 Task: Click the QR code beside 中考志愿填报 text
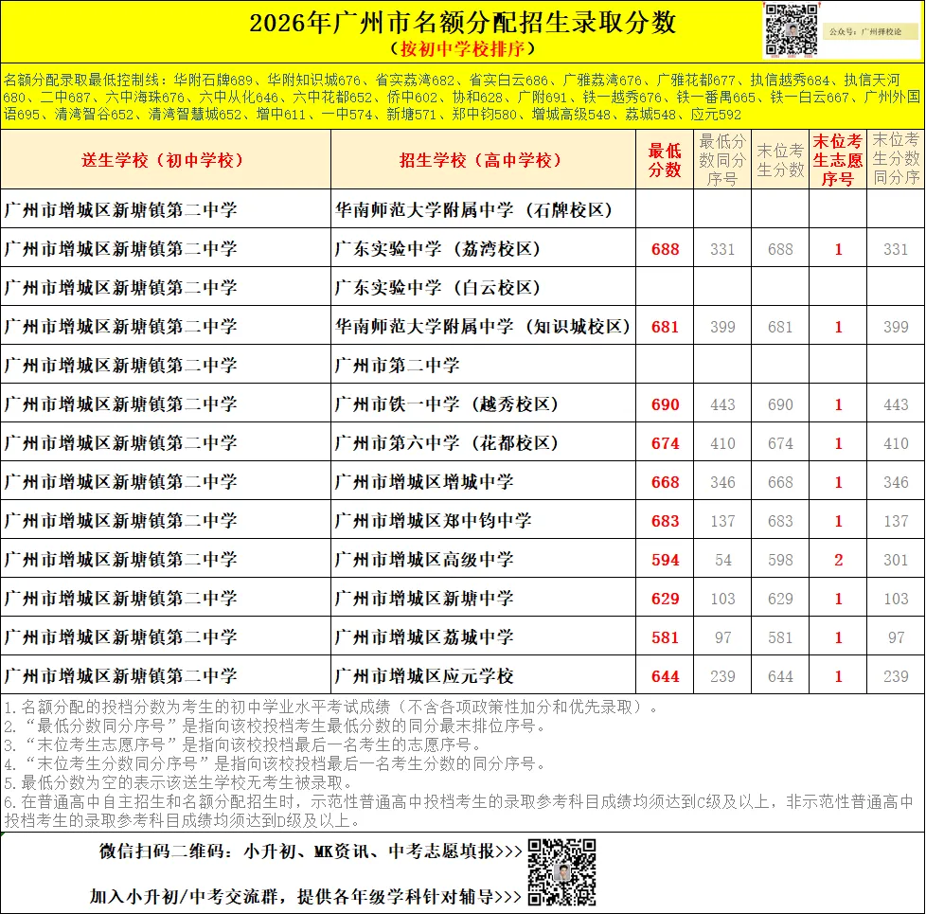pos(561,872)
